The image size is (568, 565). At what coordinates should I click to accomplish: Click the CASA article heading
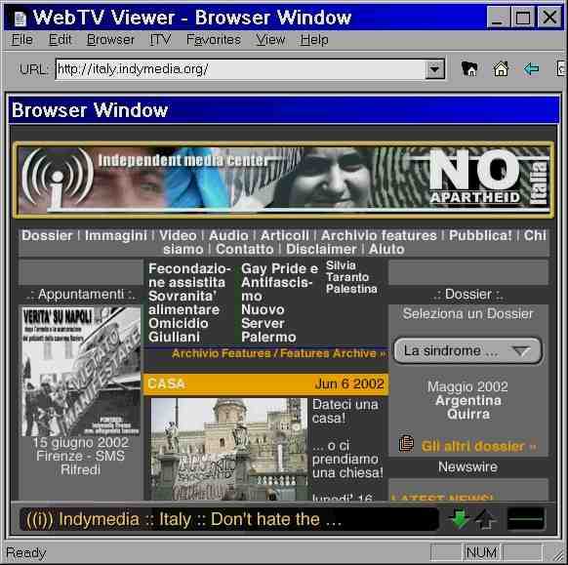[166, 383]
